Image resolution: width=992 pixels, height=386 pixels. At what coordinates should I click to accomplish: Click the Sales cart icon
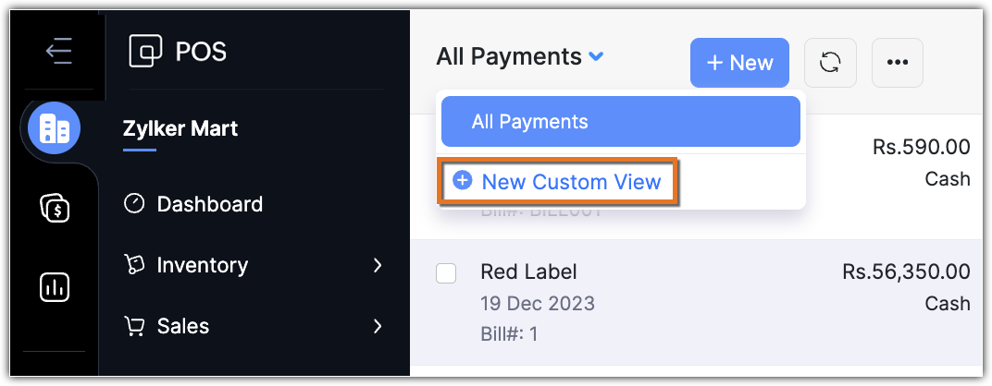click(x=134, y=326)
